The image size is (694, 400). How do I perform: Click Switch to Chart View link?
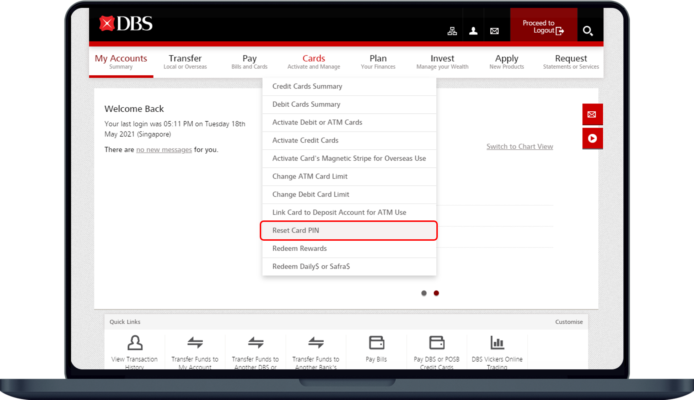click(x=520, y=146)
